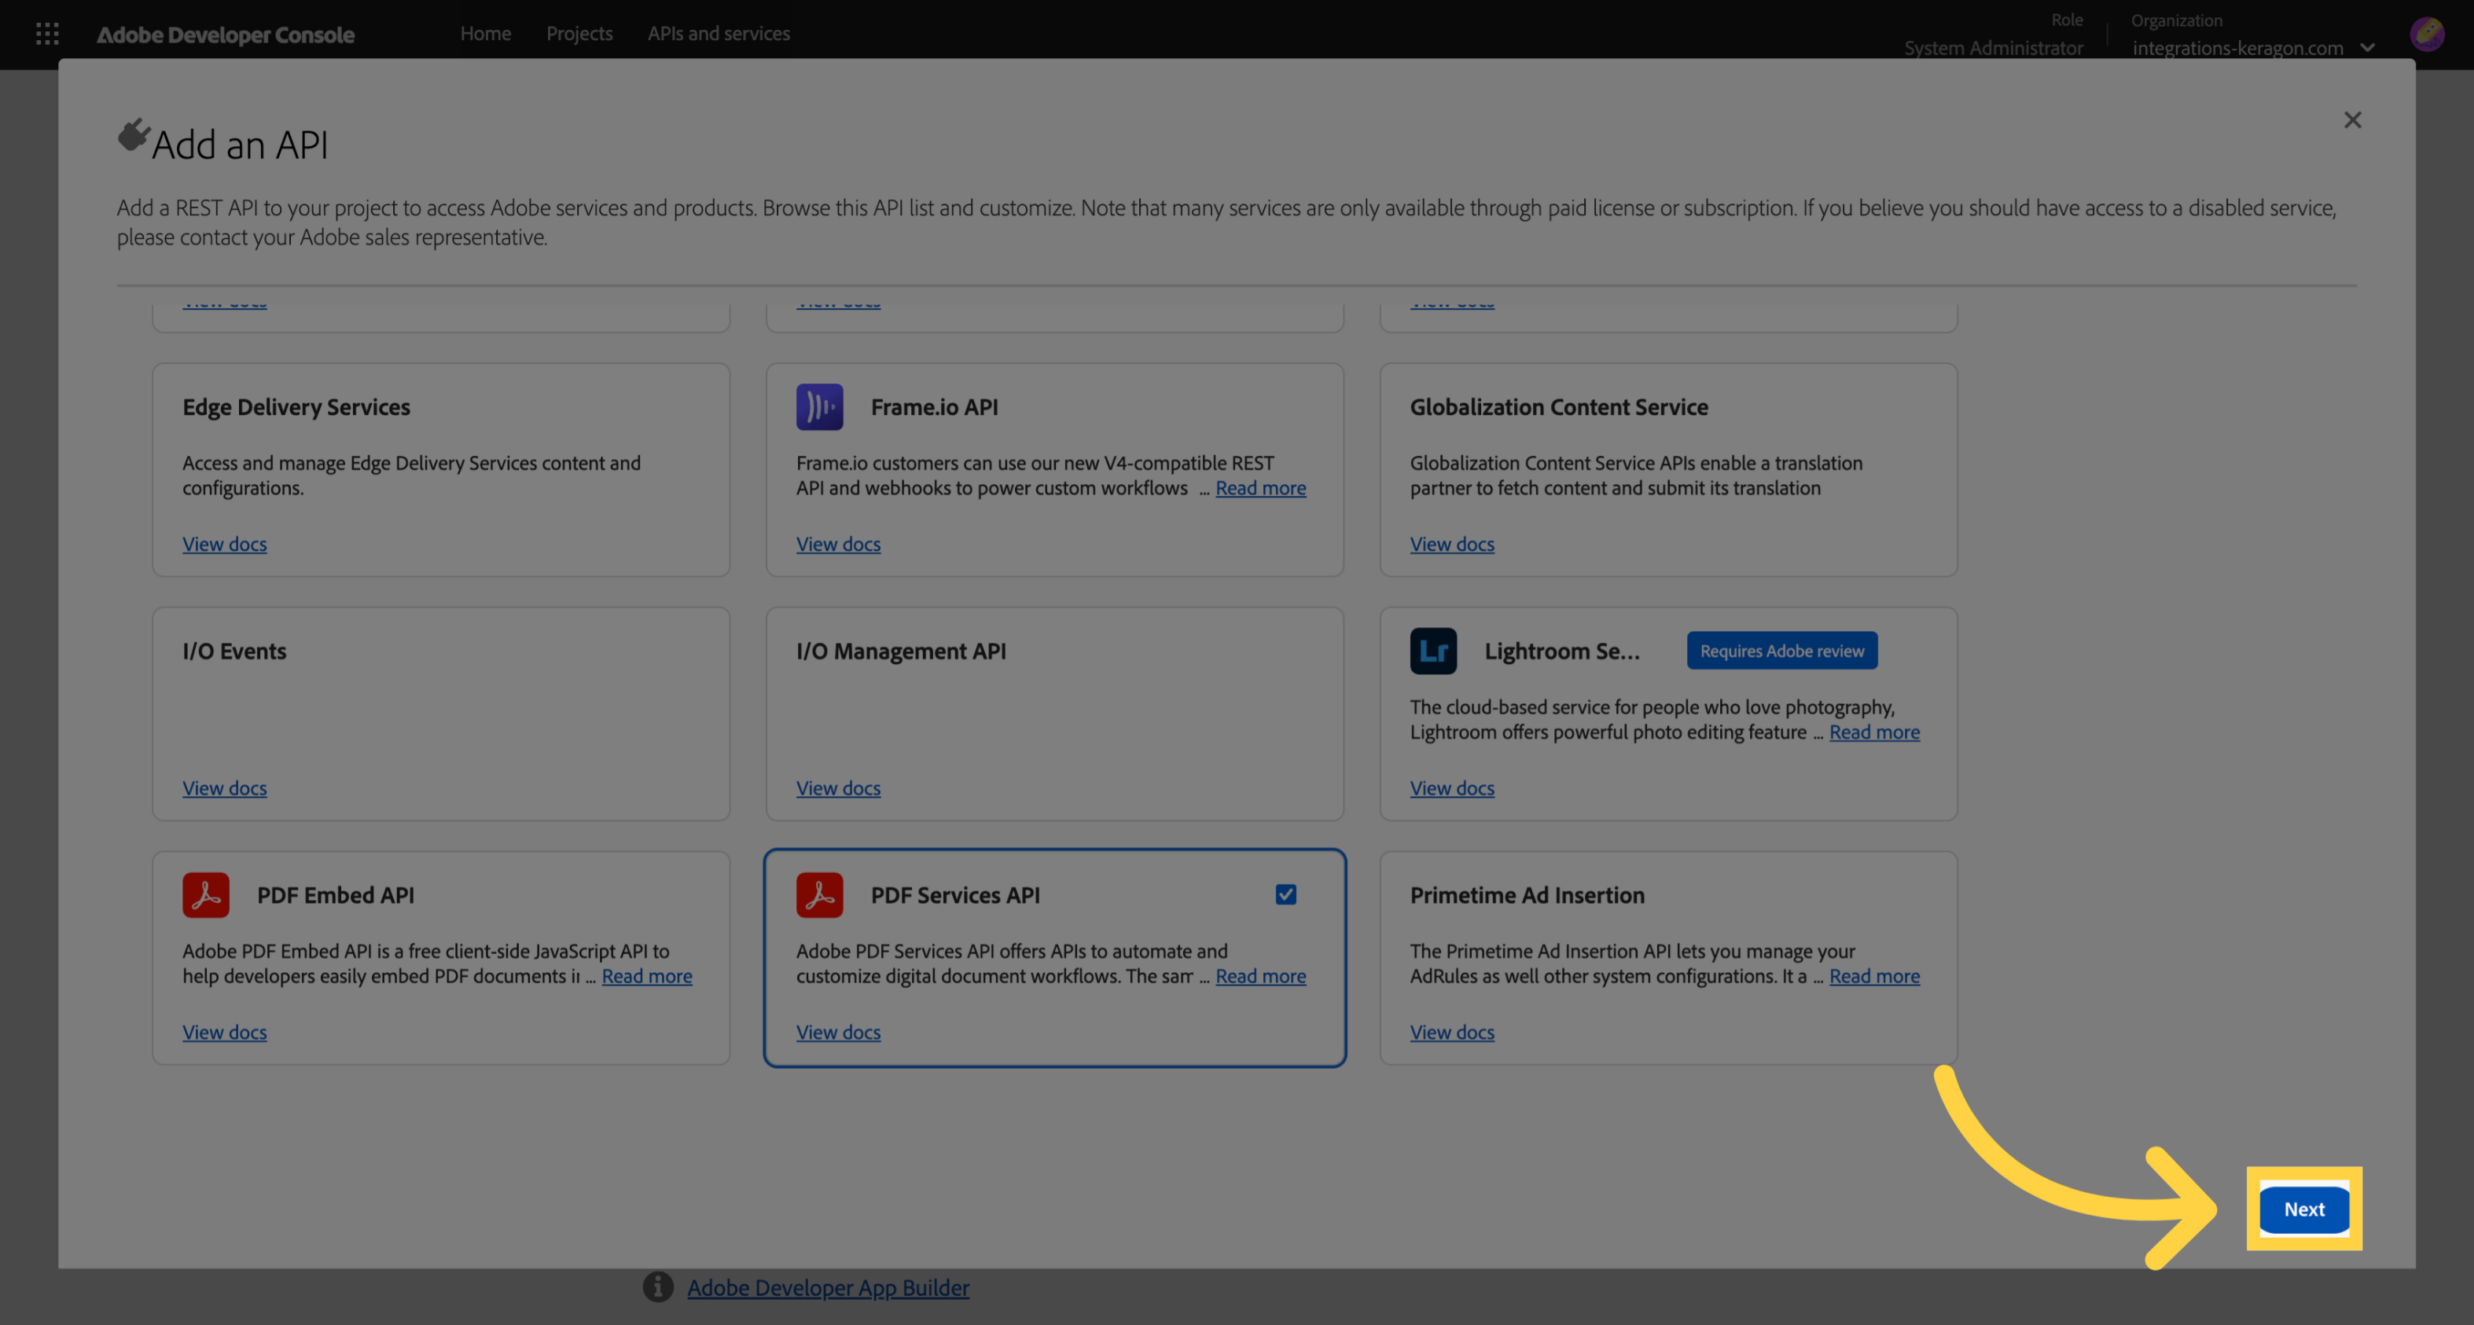Open View docs for PDF Embed API
Image resolution: width=2474 pixels, height=1325 pixels.
(x=225, y=1031)
